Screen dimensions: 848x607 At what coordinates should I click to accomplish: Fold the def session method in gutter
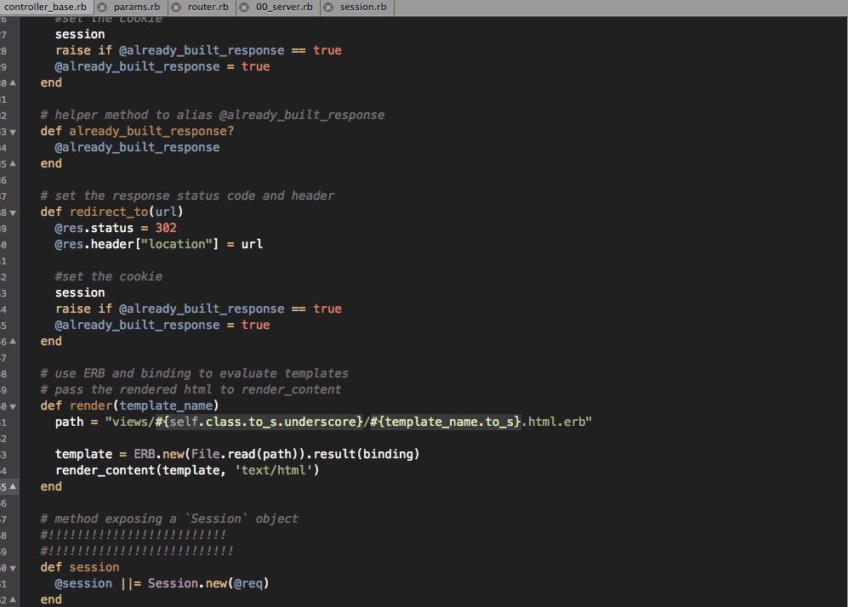(12, 568)
